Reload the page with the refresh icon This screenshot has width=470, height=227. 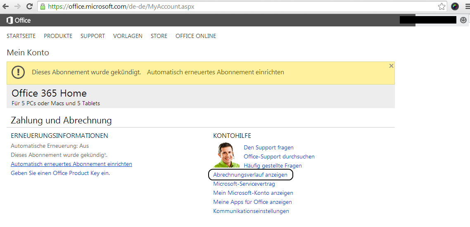coord(29,6)
